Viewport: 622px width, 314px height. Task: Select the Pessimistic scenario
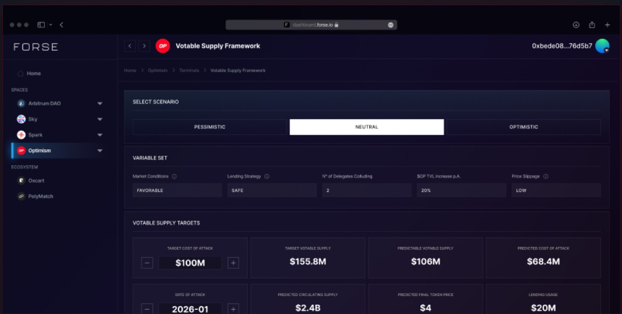point(210,127)
